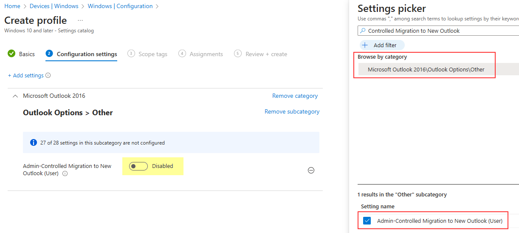Click the Outlook Options > Other heading
Image resolution: width=519 pixels, height=233 pixels.
click(x=68, y=113)
